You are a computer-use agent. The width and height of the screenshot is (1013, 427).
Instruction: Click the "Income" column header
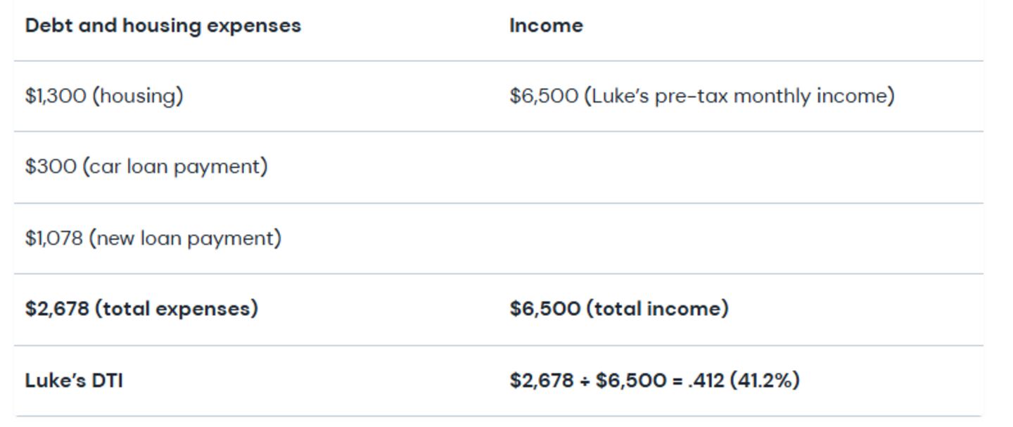point(546,26)
